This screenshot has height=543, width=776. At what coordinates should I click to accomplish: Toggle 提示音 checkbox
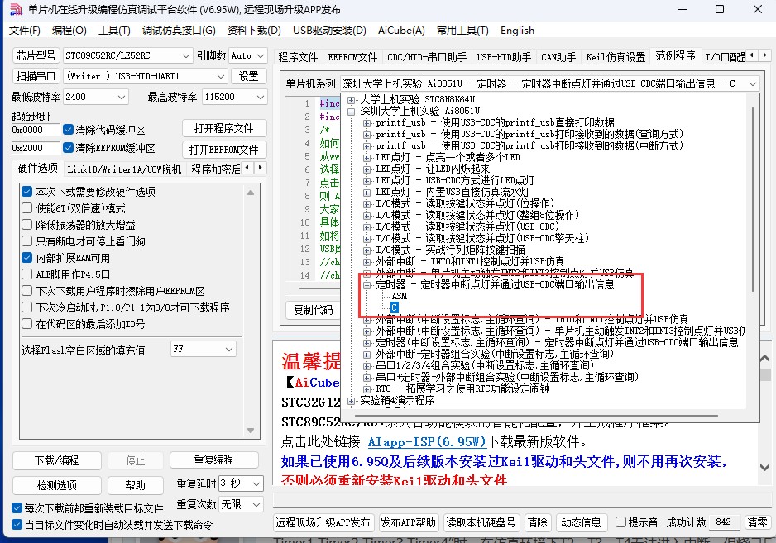620,522
